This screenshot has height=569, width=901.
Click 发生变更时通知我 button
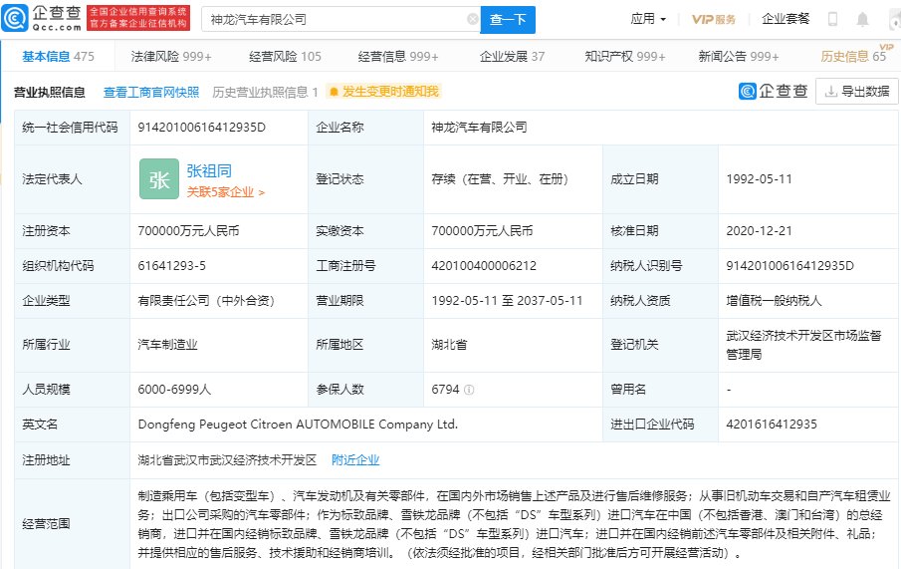[x=384, y=92]
